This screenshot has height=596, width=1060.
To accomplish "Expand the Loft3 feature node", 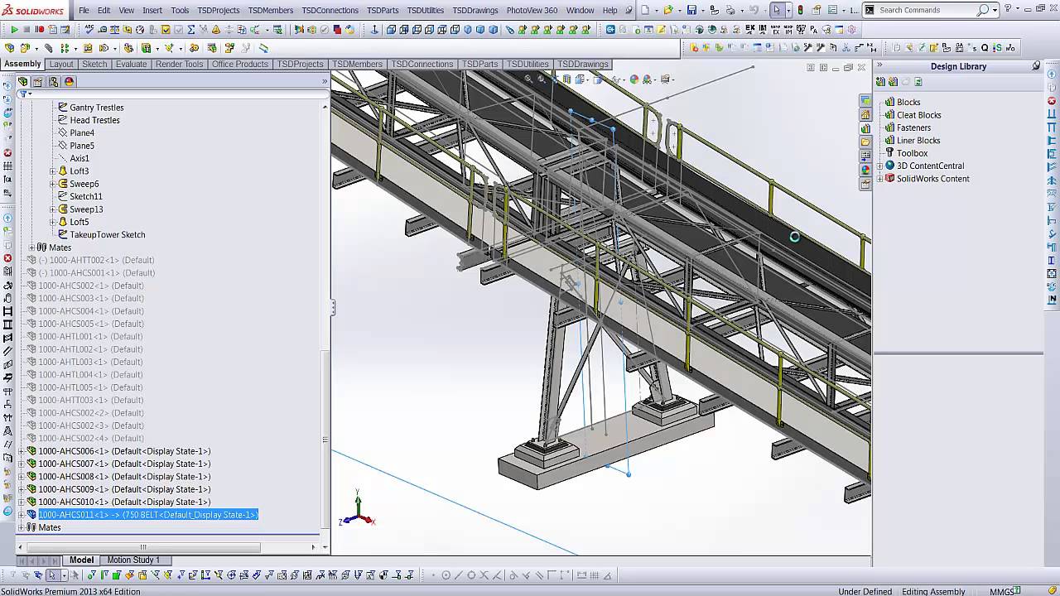I will [x=53, y=171].
